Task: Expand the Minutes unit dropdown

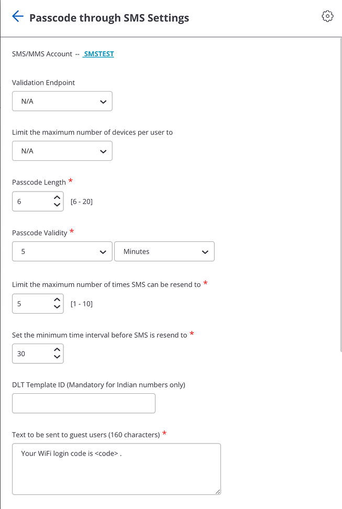Action: [164, 251]
